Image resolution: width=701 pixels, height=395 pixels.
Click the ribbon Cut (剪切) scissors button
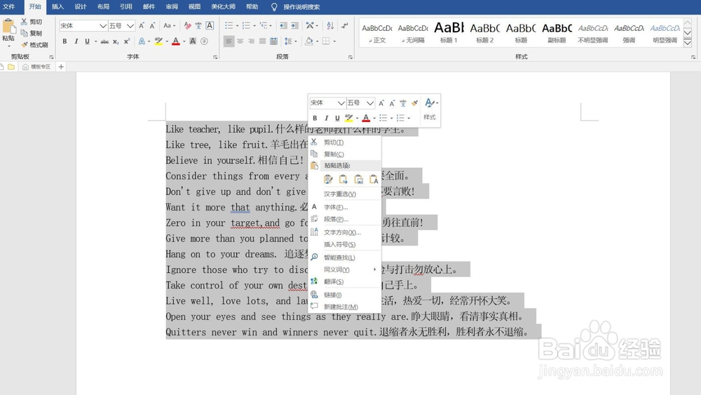point(32,22)
